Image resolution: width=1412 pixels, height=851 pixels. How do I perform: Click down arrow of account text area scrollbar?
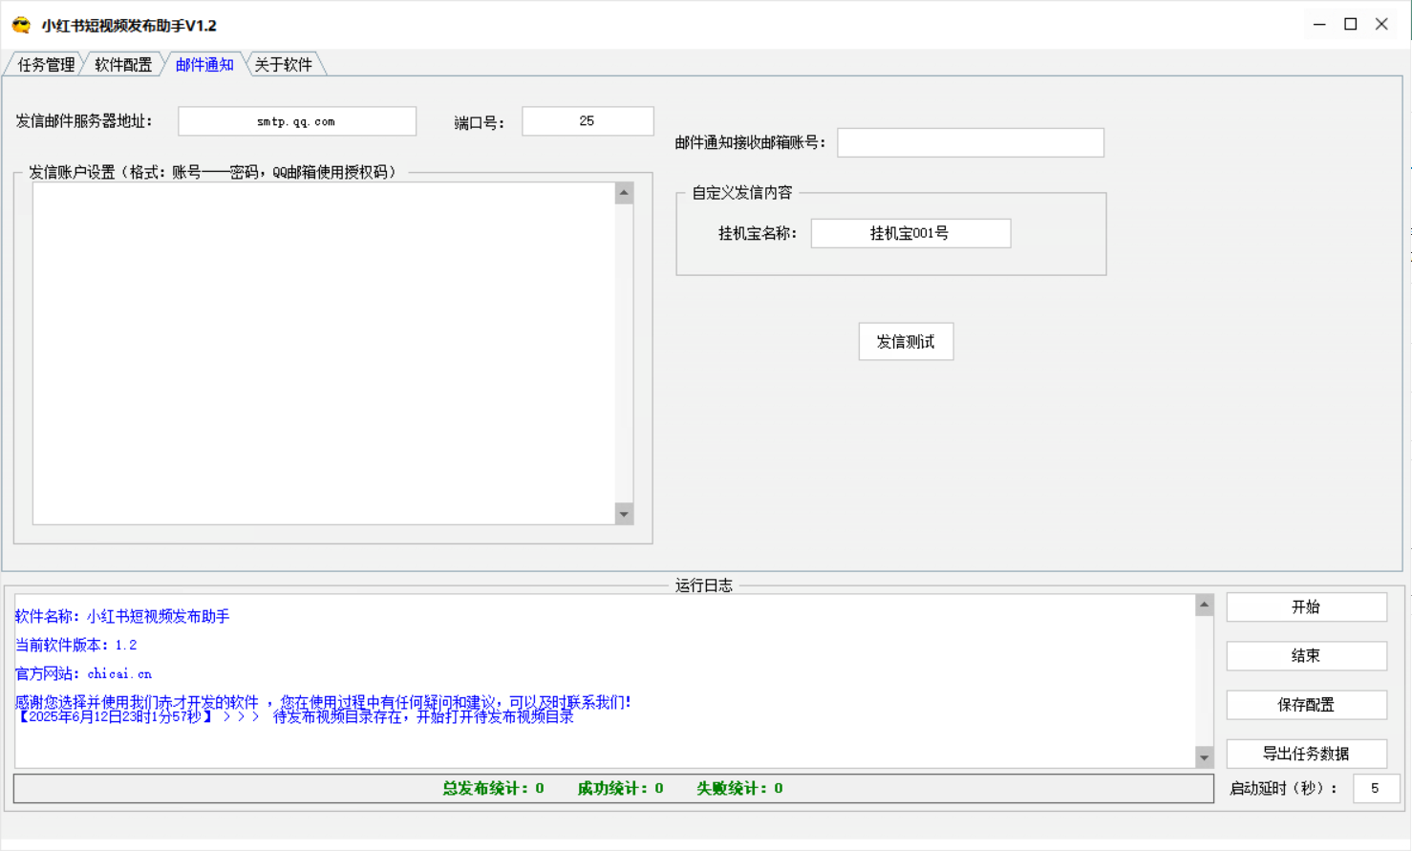[x=624, y=514]
